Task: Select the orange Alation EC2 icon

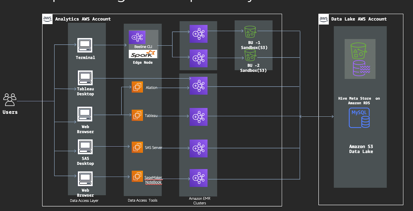Action: point(137,87)
